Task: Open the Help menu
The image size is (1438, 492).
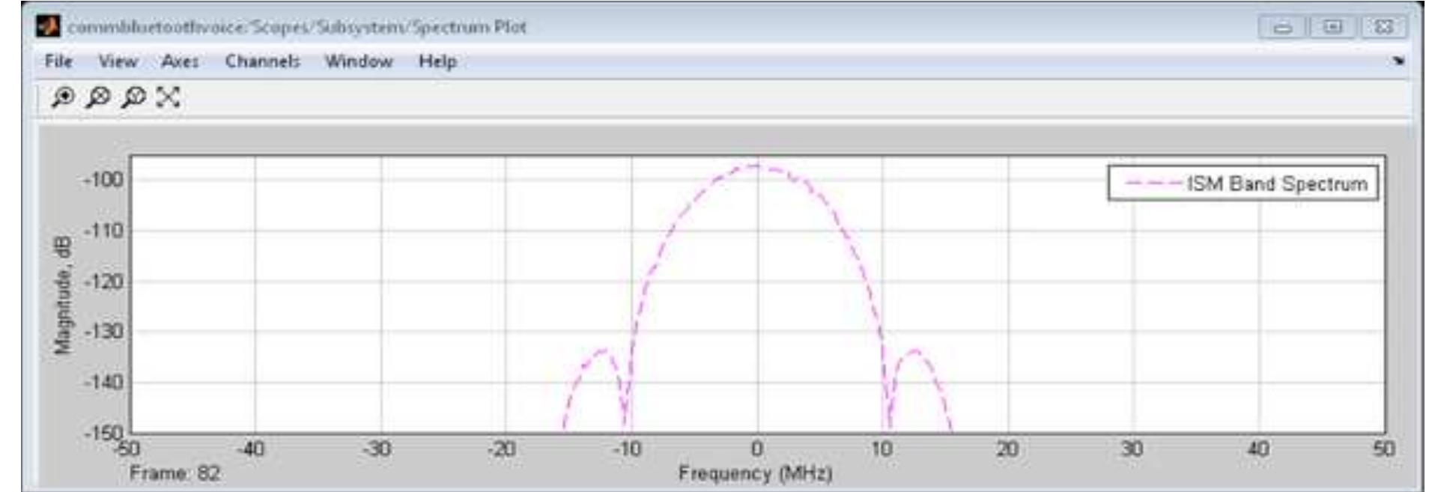Action: coord(437,61)
